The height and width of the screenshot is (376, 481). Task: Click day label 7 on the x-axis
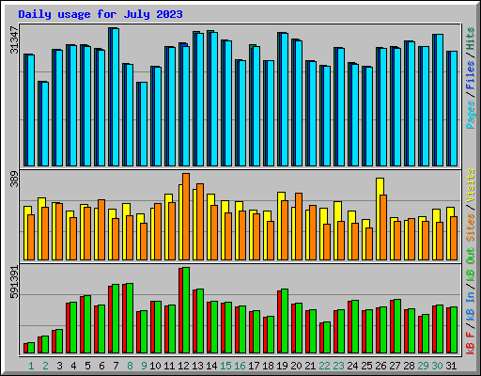point(116,366)
